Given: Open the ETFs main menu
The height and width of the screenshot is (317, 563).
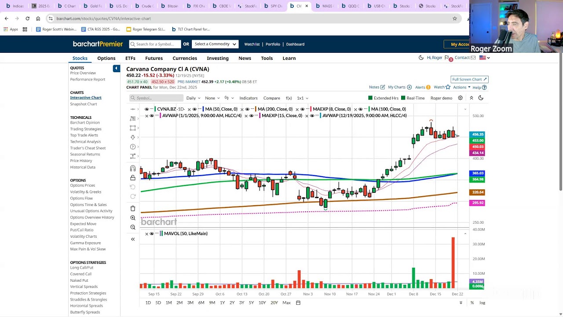Looking at the screenshot, I should click(130, 58).
